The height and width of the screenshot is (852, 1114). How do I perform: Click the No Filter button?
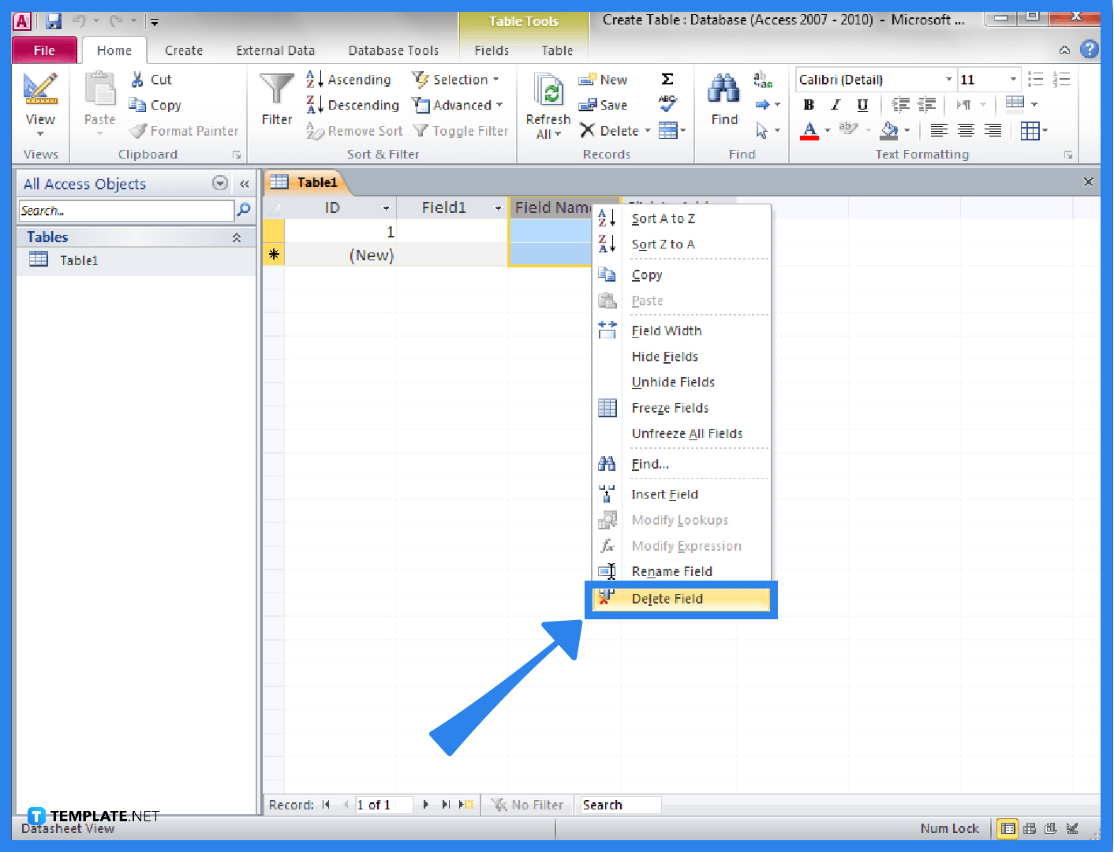coord(527,804)
